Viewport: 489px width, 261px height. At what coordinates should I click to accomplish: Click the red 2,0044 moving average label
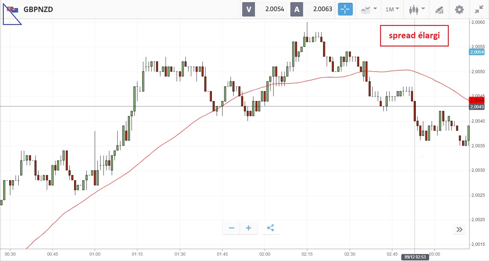tap(477, 100)
